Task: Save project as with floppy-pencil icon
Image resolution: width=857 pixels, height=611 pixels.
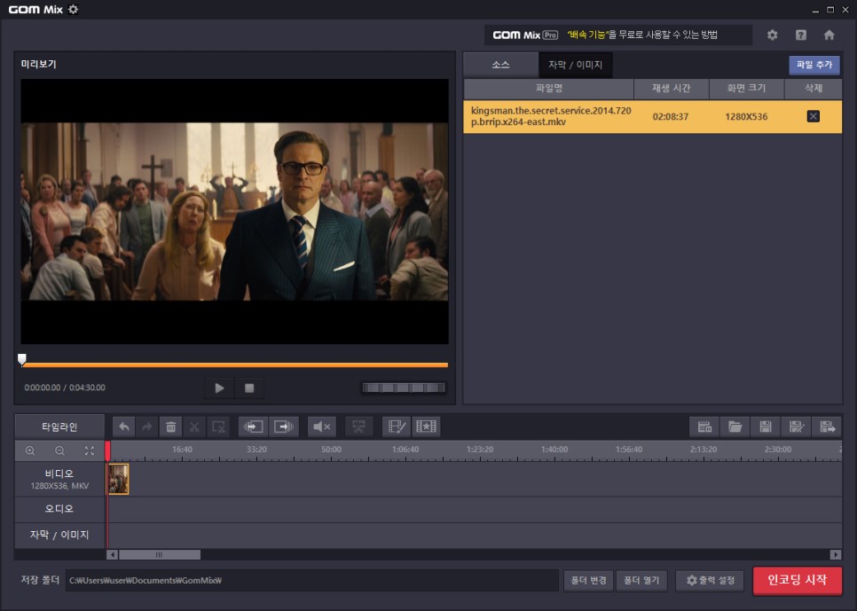Action: (797, 427)
